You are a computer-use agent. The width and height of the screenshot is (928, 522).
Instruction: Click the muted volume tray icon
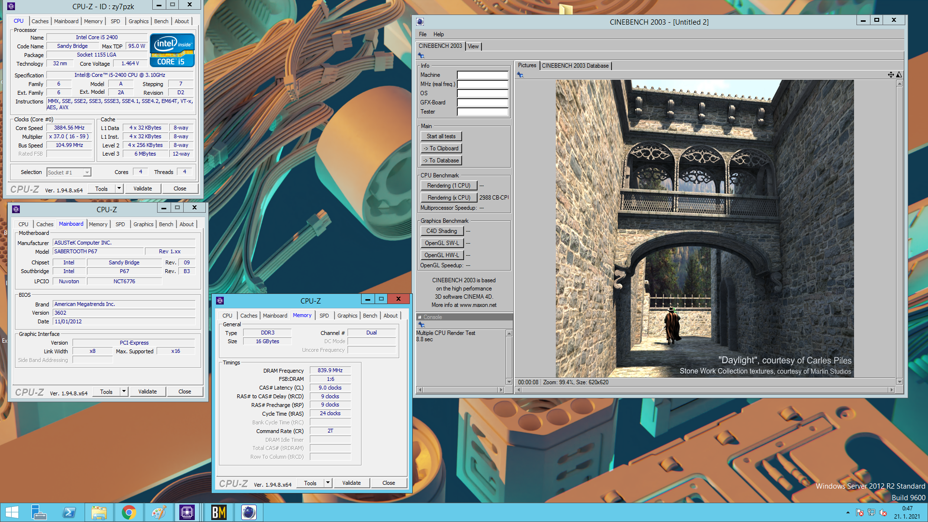(x=884, y=512)
